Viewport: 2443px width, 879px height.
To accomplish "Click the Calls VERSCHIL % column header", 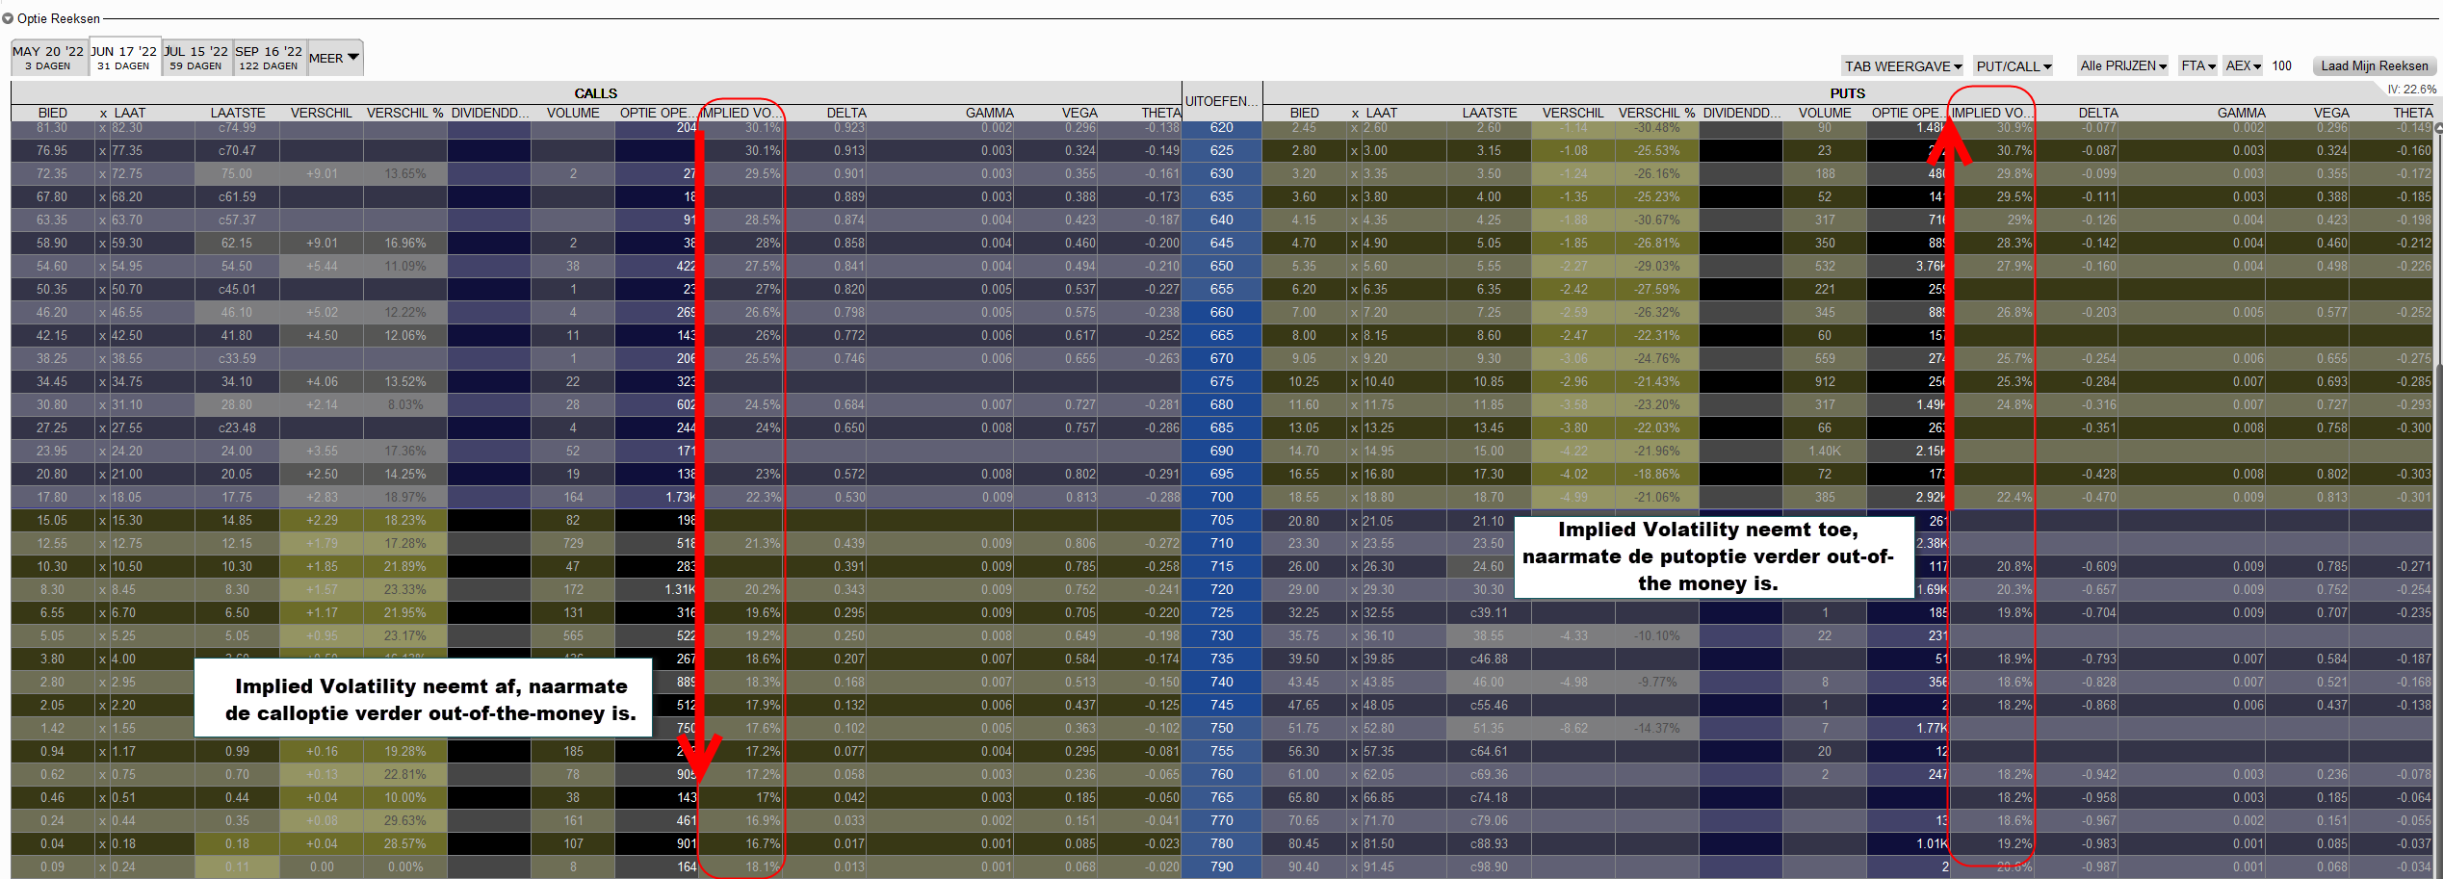I will (404, 113).
